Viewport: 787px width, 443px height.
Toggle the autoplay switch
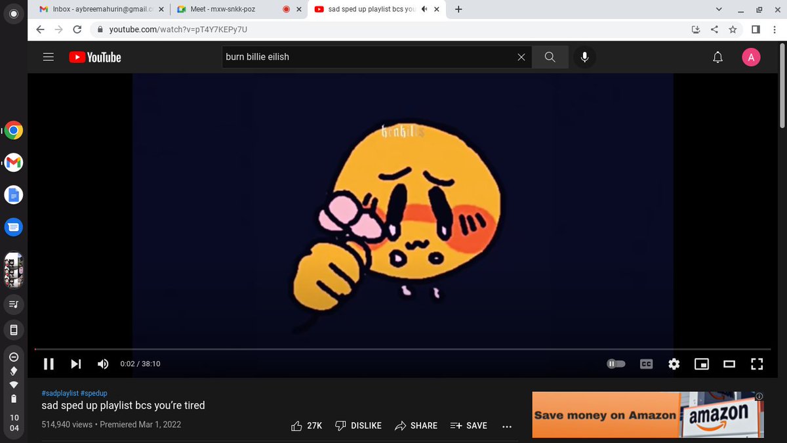click(x=616, y=364)
